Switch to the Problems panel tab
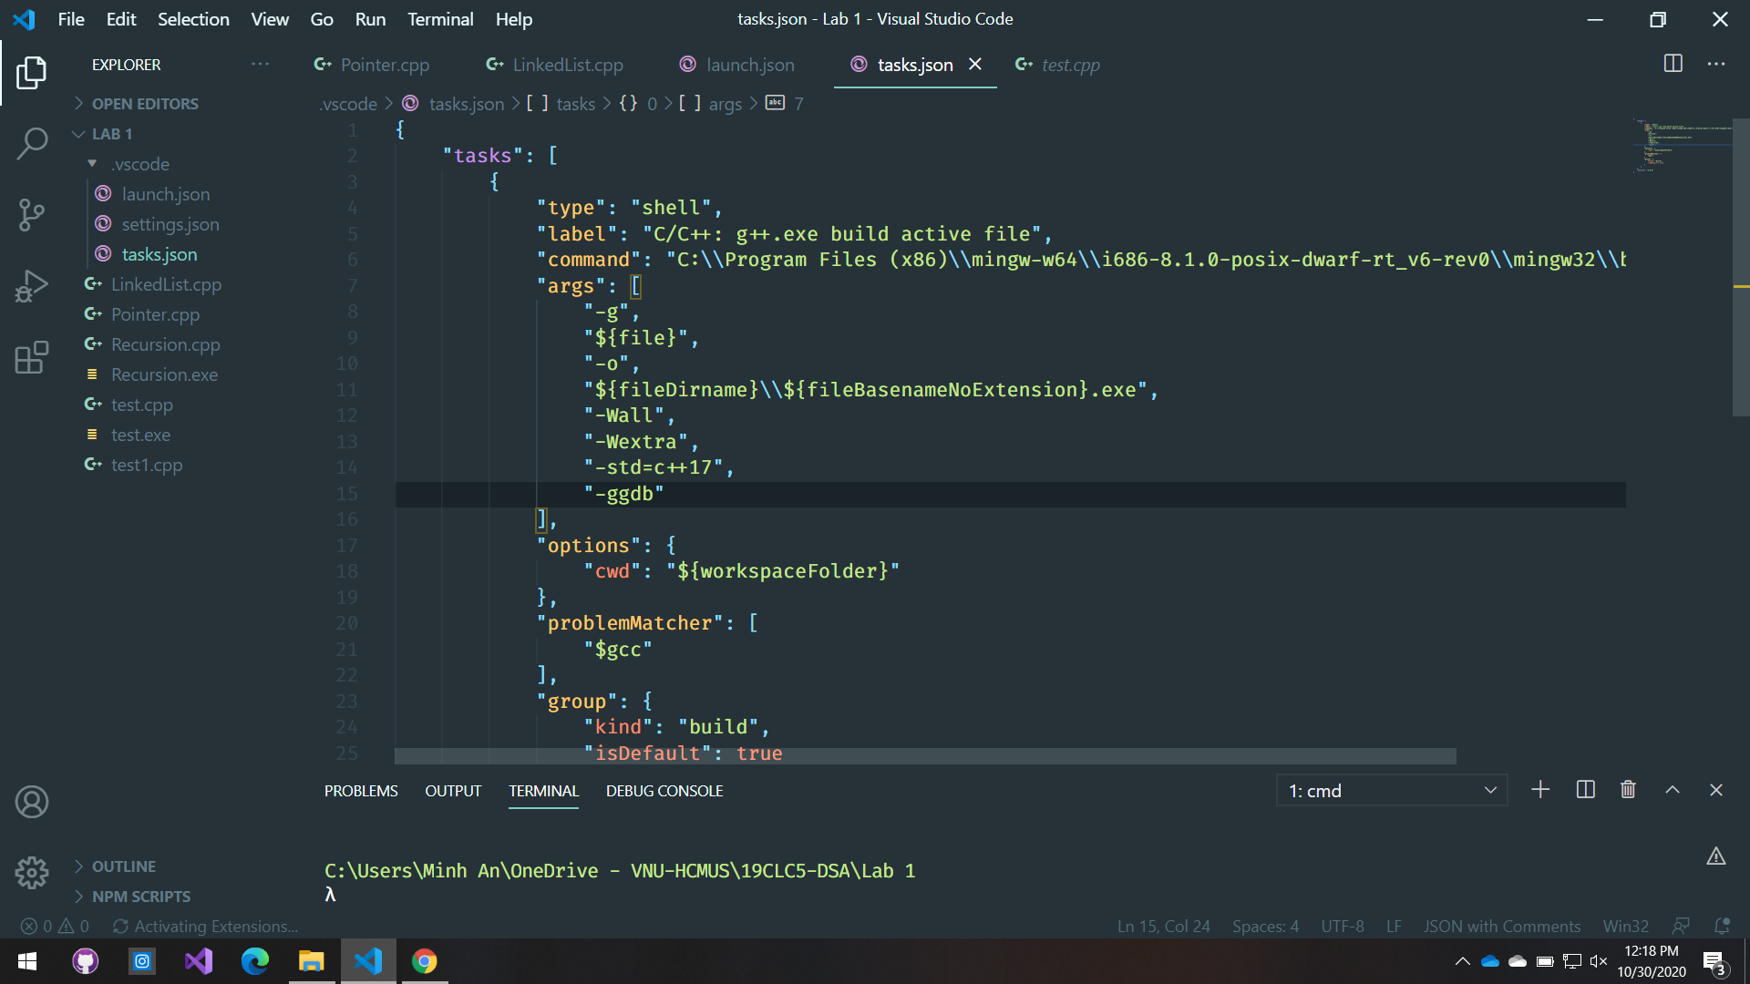 point(361,791)
